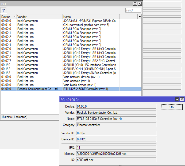Click Red Hat vendor cell in row 03:00.0

40,85
